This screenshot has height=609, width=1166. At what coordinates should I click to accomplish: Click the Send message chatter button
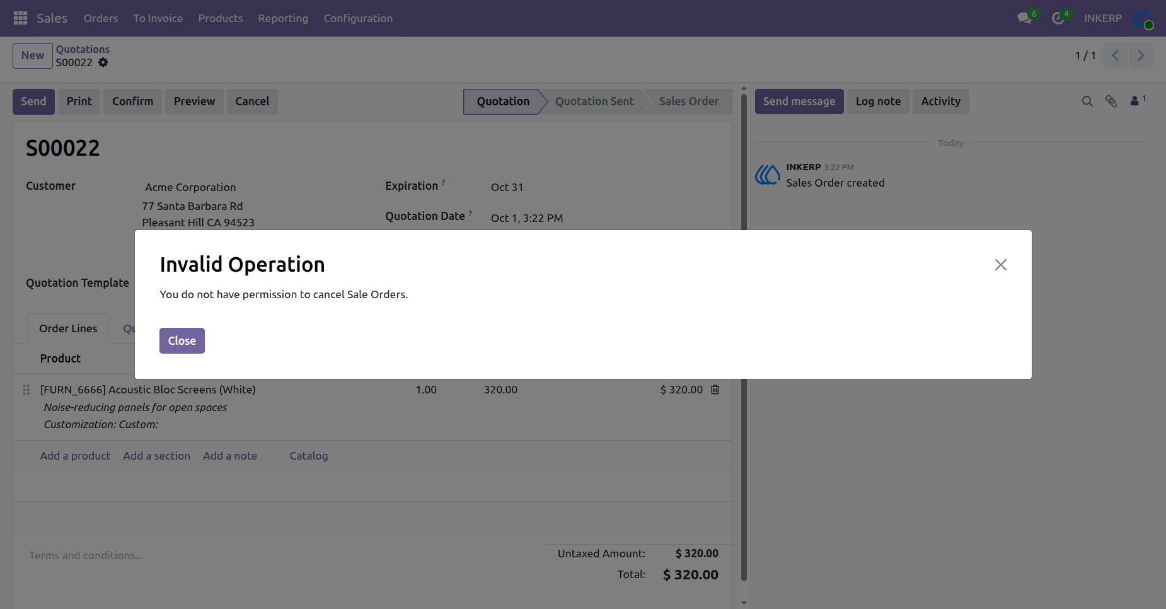799,101
